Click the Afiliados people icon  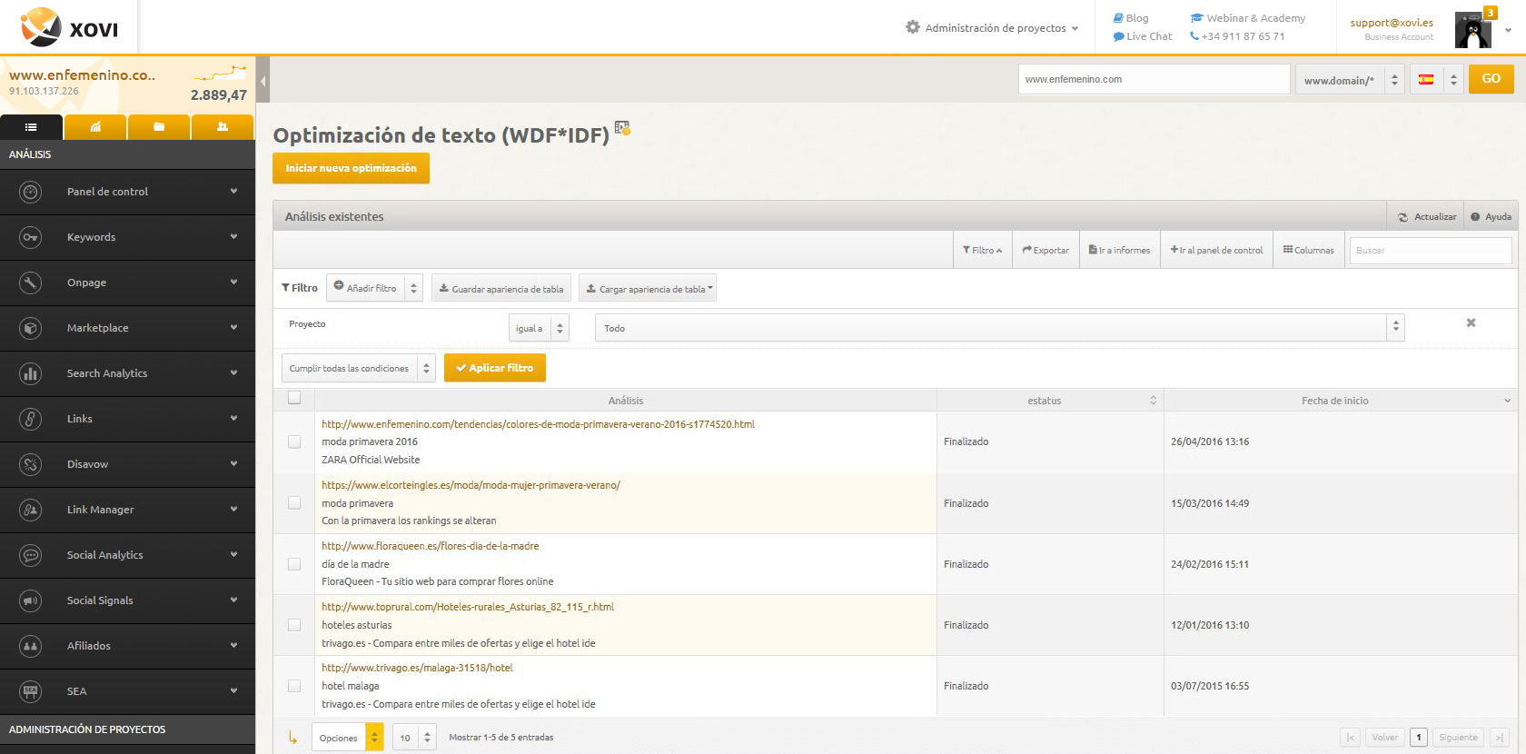[x=31, y=646]
